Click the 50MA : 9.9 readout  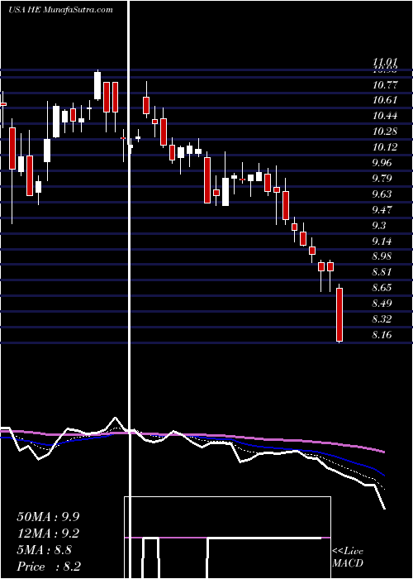(x=48, y=517)
